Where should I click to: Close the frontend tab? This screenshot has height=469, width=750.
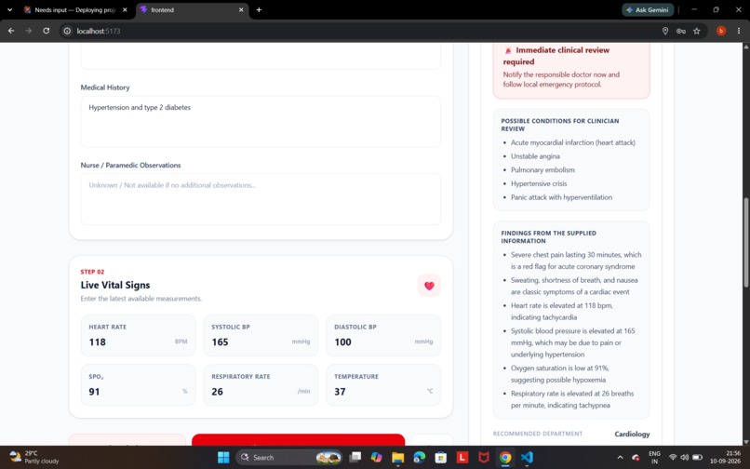[x=241, y=9]
